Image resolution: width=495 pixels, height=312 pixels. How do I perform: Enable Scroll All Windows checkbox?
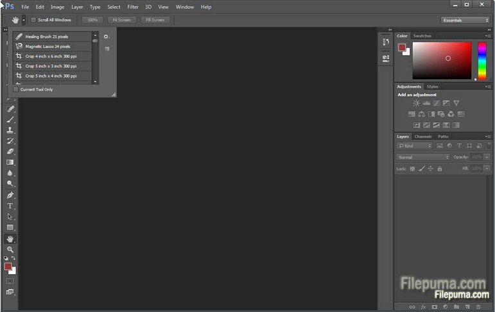click(x=34, y=20)
